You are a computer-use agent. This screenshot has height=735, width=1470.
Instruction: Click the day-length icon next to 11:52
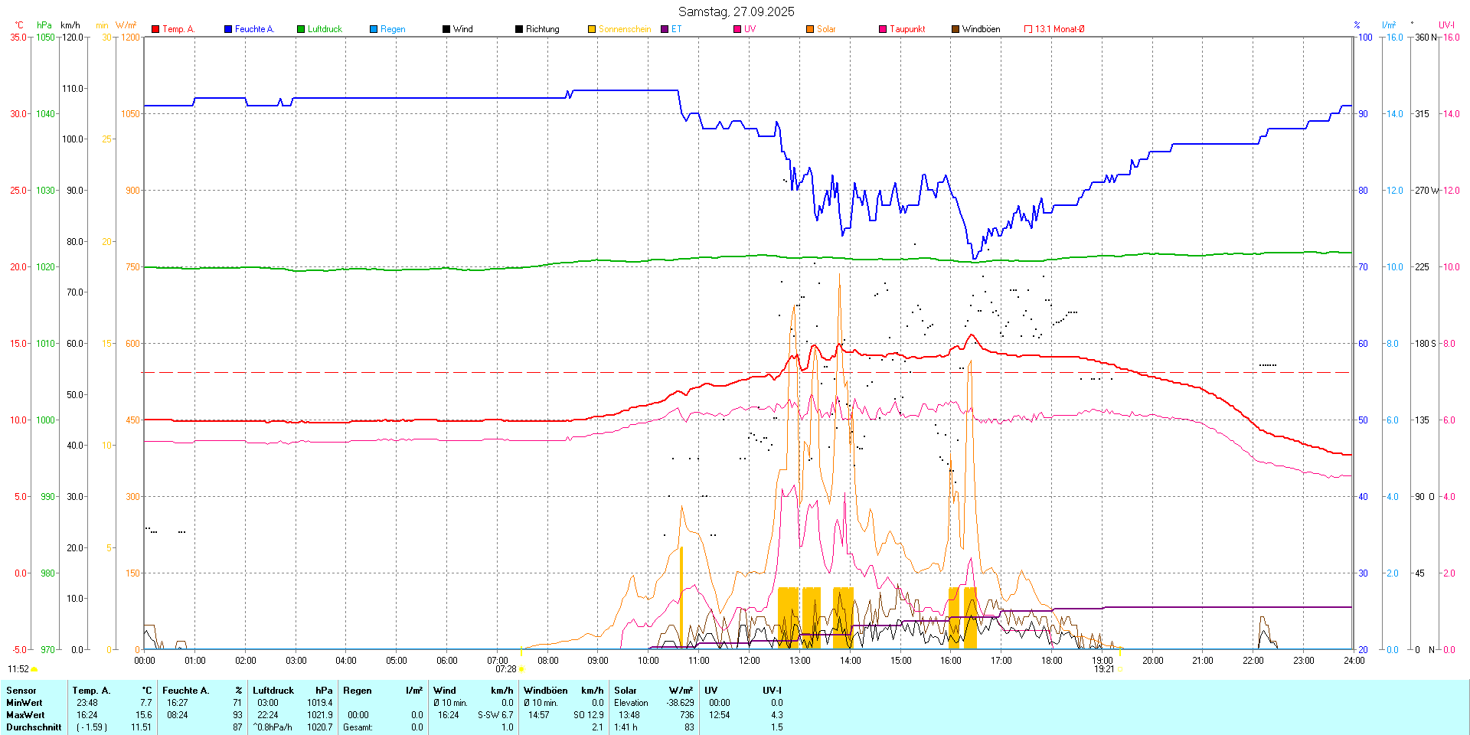point(34,669)
